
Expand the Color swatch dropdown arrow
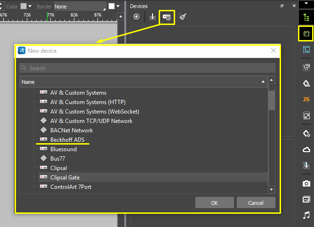(30, 7)
